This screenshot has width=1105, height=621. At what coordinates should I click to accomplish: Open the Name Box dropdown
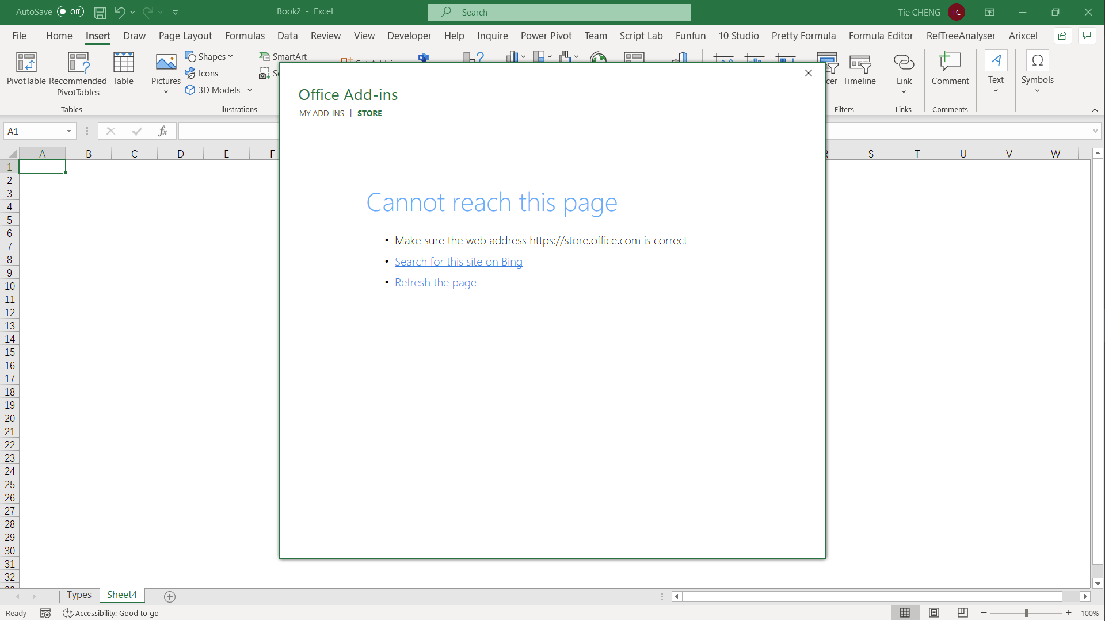pos(68,131)
